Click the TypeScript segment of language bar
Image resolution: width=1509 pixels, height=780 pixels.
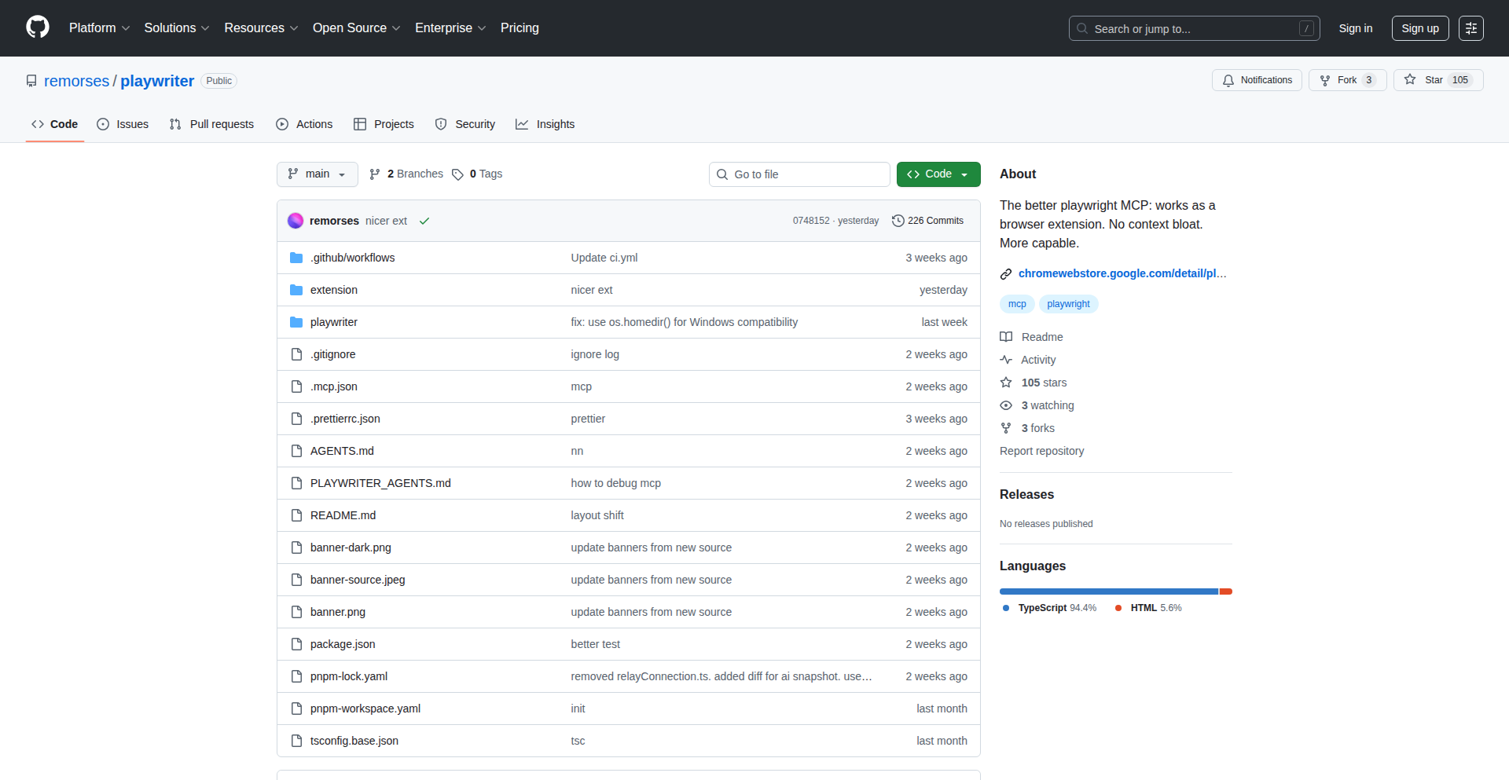(x=1108, y=591)
